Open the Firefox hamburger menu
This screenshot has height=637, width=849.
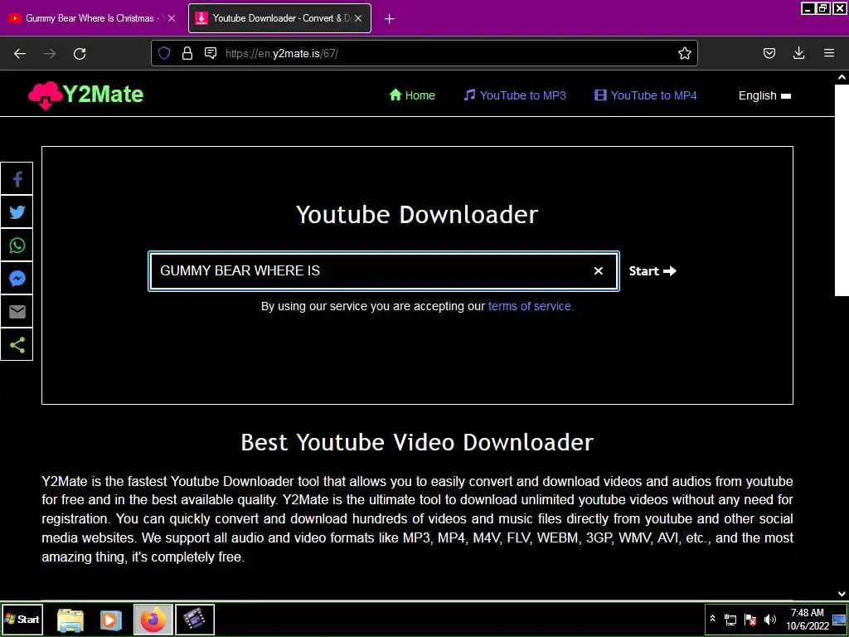[x=829, y=53]
